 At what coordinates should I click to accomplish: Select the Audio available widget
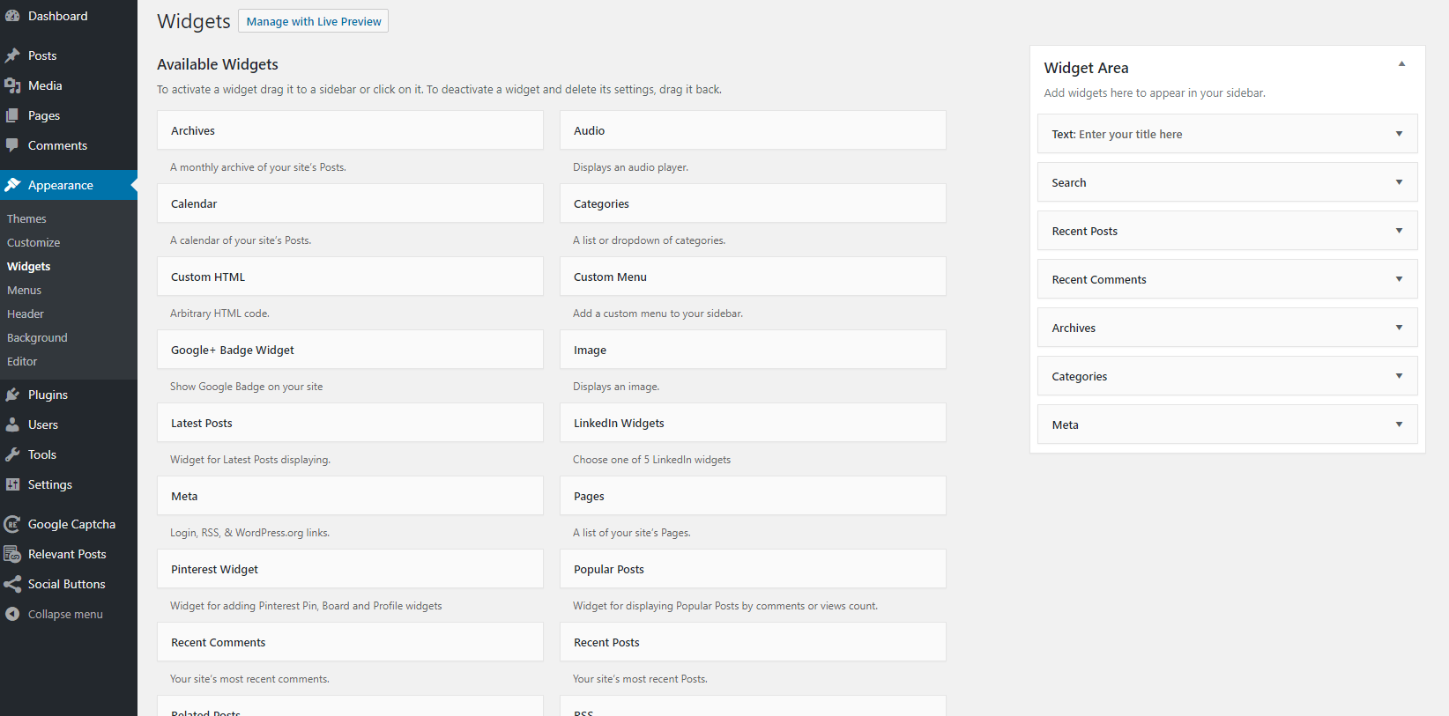coord(753,130)
